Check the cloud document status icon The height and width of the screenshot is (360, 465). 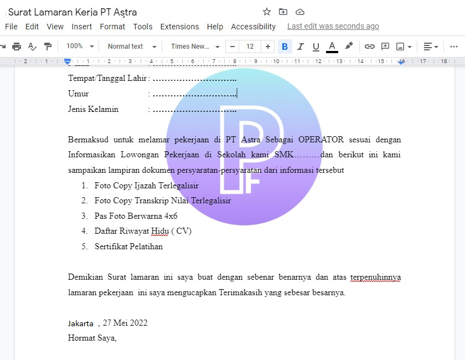click(x=300, y=12)
